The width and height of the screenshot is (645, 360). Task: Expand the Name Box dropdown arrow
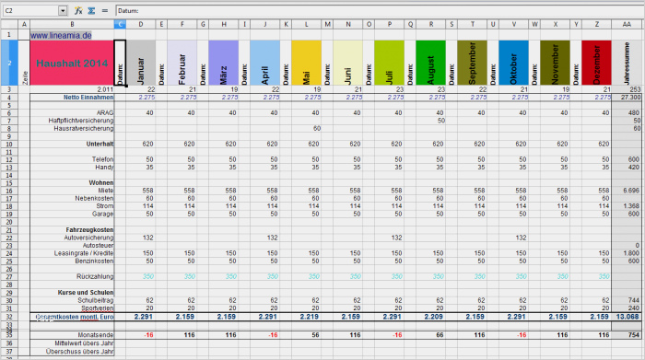coord(63,11)
